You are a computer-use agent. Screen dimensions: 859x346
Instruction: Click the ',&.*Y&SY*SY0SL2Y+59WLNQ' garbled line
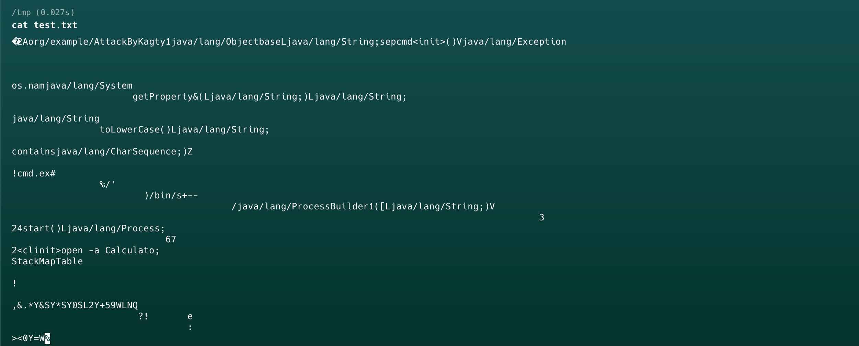pos(75,305)
